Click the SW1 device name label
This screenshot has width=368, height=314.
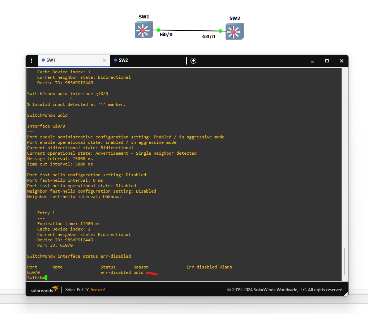click(x=144, y=17)
